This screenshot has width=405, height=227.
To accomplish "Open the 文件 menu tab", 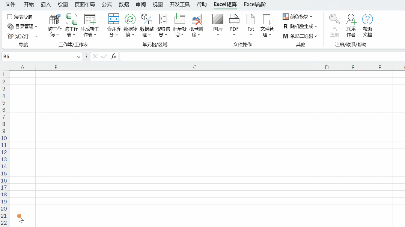I will 11,4.
